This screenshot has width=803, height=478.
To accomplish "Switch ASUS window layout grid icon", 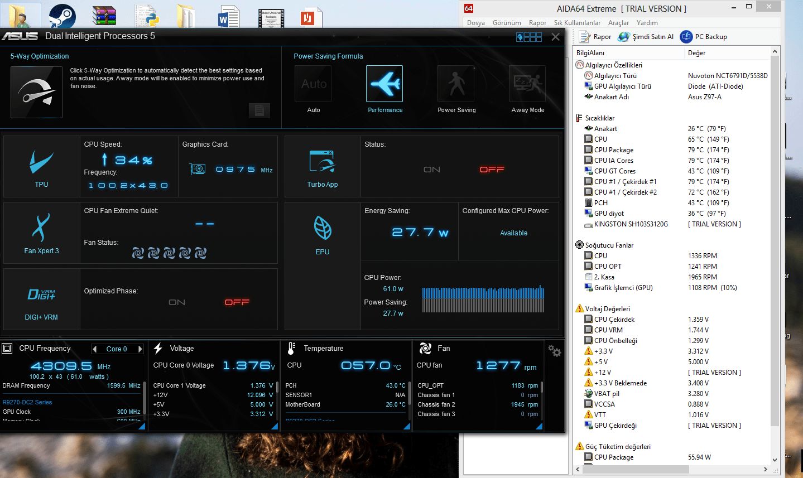I will [x=529, y=37].
